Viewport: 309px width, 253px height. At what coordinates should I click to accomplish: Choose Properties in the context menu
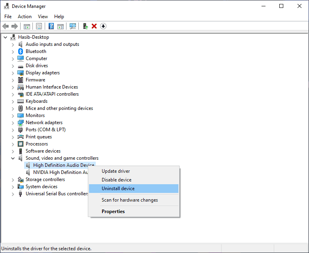click(x=113, y=211)
